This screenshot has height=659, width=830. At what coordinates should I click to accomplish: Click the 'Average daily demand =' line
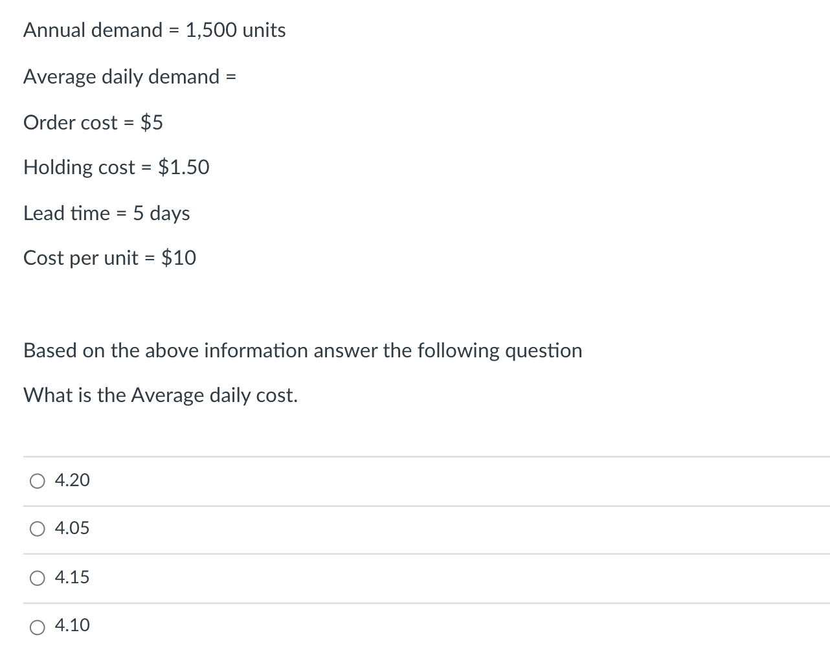(x=129, y=77)
